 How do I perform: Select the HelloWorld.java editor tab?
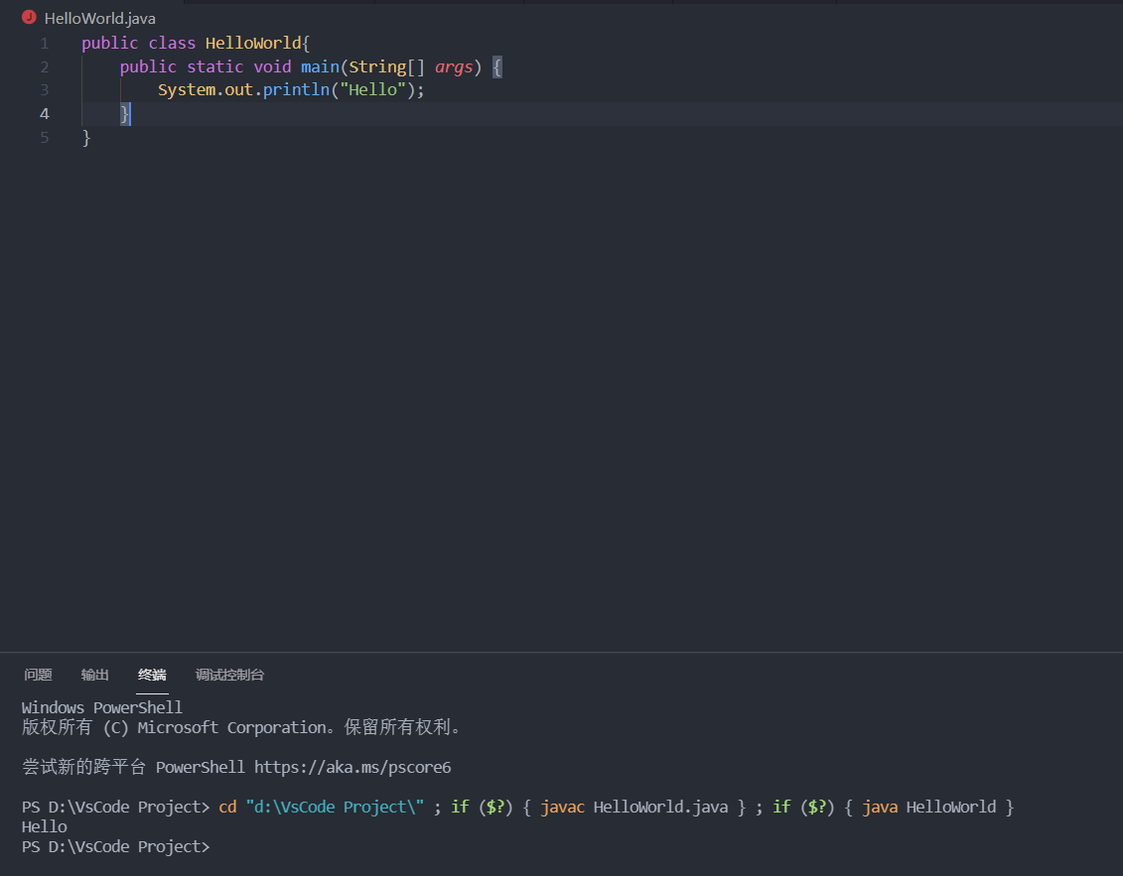click(99, 18)
